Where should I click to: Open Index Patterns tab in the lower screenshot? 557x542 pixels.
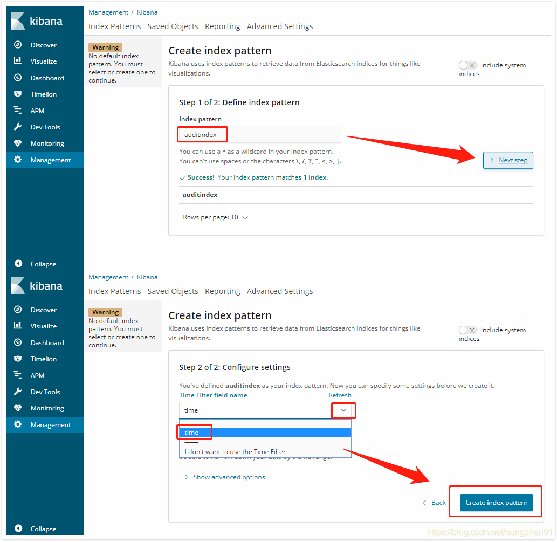coord(114,291)
